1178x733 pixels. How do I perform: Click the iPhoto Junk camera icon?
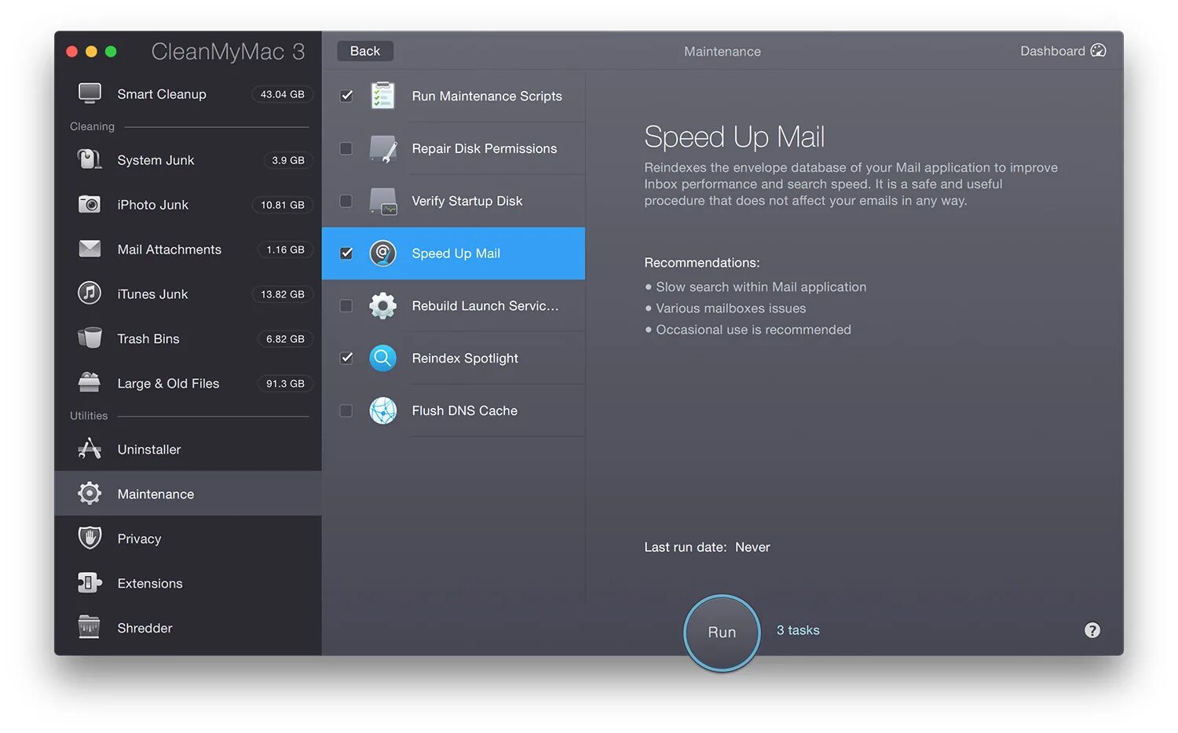(x=90, y=204)
